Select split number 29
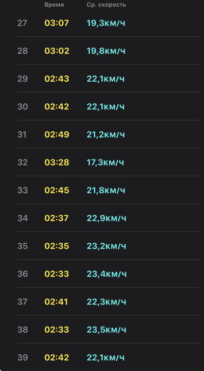 pos(22,79)
